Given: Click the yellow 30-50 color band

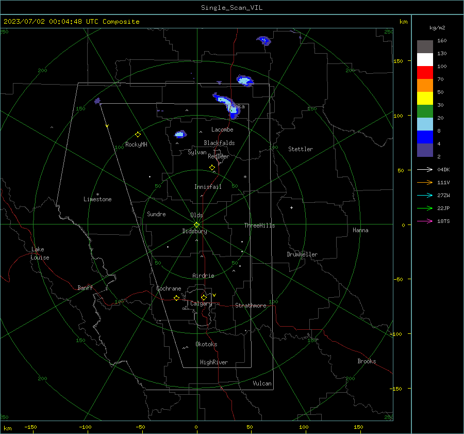Looking at the screenshot, I should 425,99.
